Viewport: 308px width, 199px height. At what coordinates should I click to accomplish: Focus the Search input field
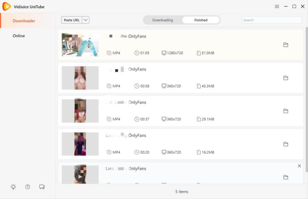[272, 20]
